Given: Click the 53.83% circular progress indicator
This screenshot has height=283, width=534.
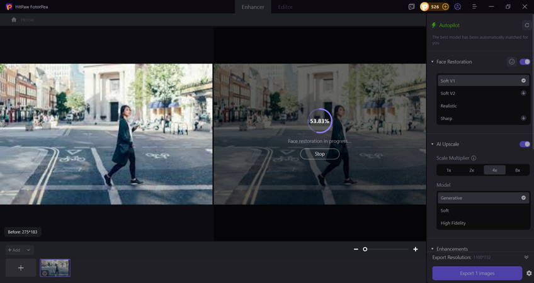Looking at the screenshot, I should pos(319,121).
